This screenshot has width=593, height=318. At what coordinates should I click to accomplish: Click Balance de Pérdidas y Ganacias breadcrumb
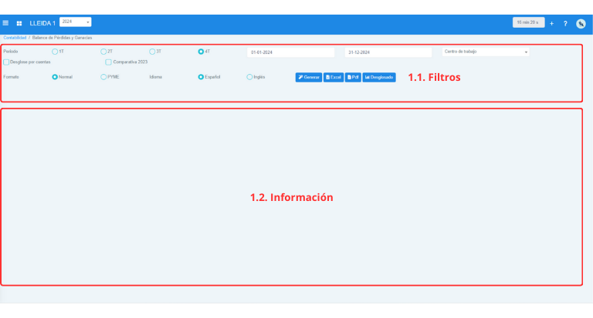[62, 38]
